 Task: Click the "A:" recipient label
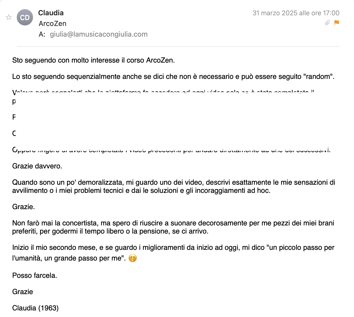[42, 34]
